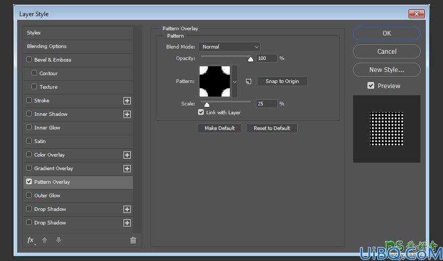Open the fx effects menu icon
443x261 pixels.
pyautogui.click(x=31, y=240)
